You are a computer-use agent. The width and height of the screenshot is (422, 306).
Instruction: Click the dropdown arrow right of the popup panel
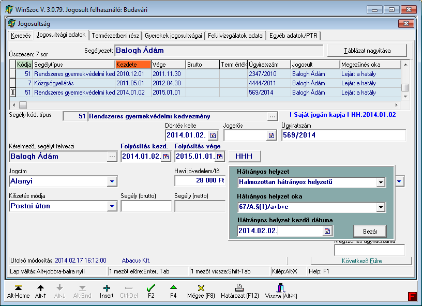pos(399,181)
